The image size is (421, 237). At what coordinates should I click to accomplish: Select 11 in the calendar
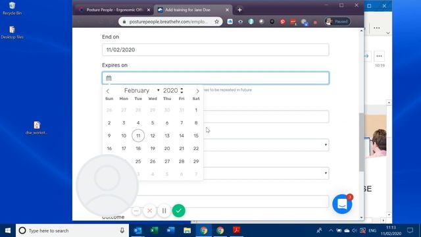(138, 136)
